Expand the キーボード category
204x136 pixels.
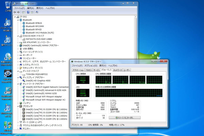18,55
